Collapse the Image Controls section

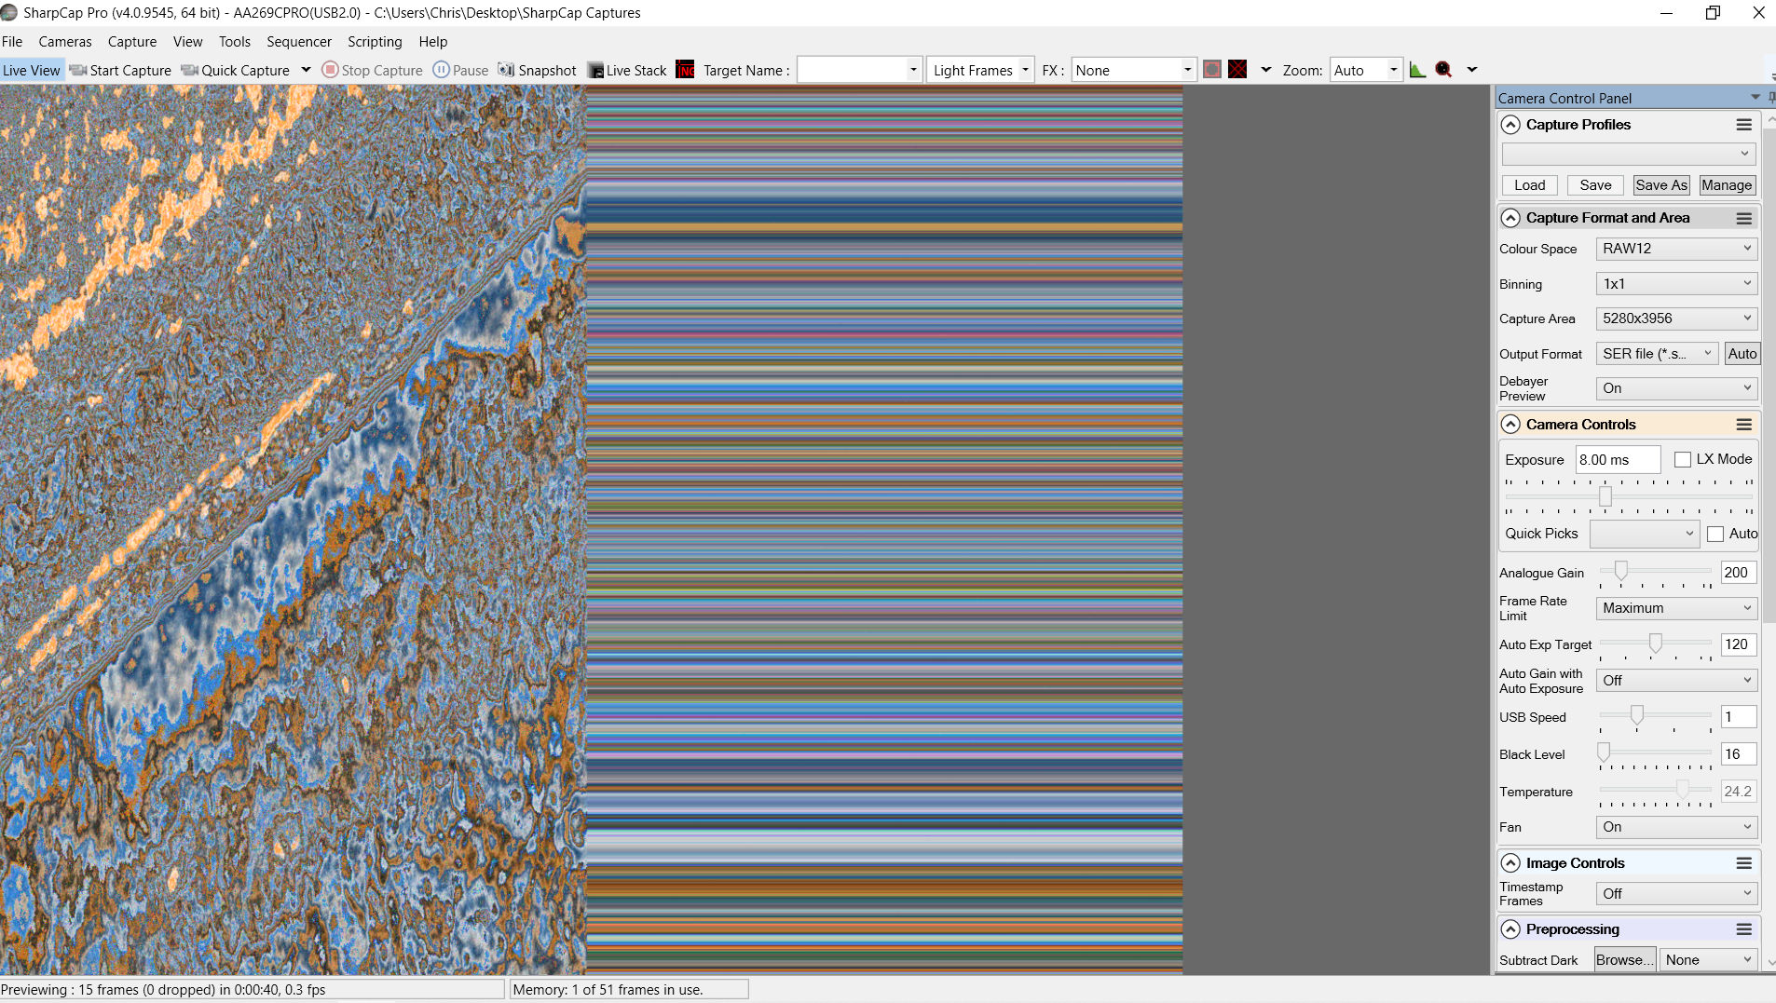coord(1511,863)
